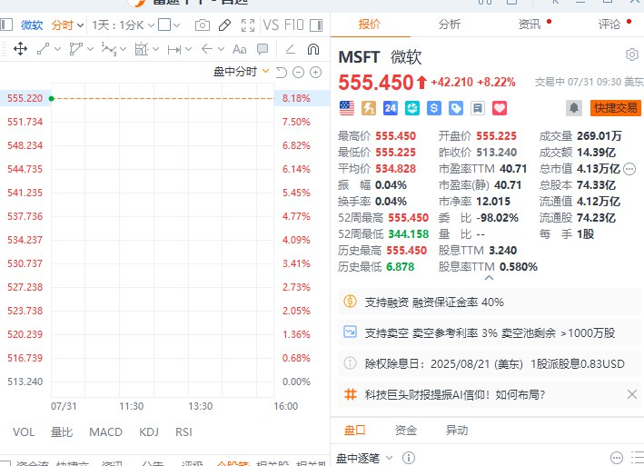Open the 盘中逐笔 dropdown
644x466 pixels.
click(364, 458)
